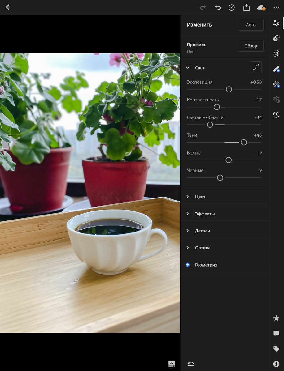Open the Геометрия section

pyautogui.click(x=225, y=265)
